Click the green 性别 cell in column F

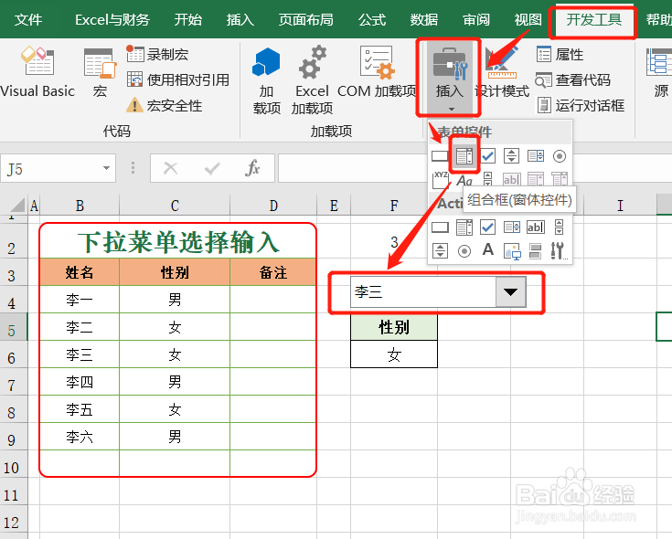click(x=394, y=327)
